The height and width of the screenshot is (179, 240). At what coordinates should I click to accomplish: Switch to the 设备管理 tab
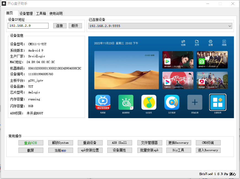point(26,13)
